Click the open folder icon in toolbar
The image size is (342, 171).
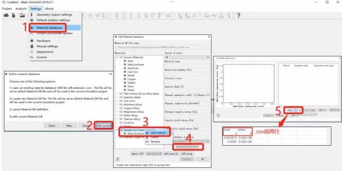(x=22, y=15)
